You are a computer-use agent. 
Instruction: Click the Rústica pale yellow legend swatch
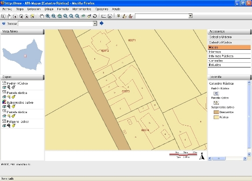pos(217,117)
